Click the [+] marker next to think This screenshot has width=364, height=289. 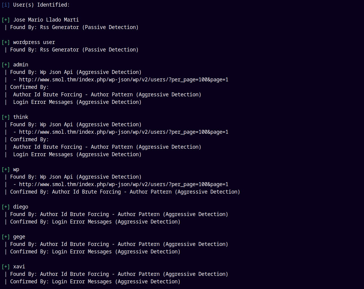6,117
